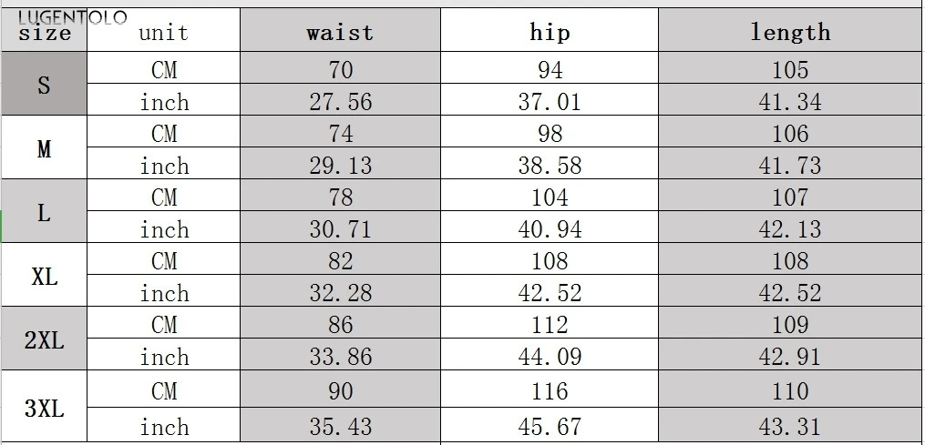
Task: Click the 2XL size row label
Action: point(44,340)
